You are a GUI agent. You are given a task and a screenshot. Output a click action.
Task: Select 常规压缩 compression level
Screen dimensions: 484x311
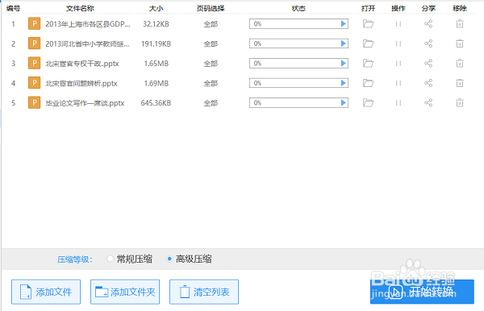tap(110, 259)
